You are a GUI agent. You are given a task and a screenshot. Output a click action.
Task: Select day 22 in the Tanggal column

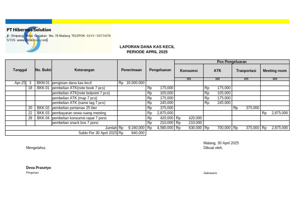point(30,113)
